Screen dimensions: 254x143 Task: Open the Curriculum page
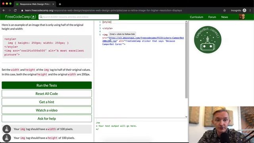point(196,17)
